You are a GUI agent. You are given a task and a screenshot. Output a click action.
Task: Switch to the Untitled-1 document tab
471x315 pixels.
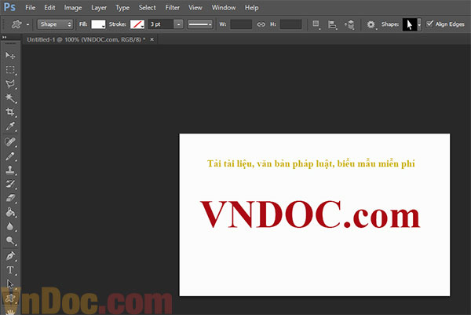86,39
